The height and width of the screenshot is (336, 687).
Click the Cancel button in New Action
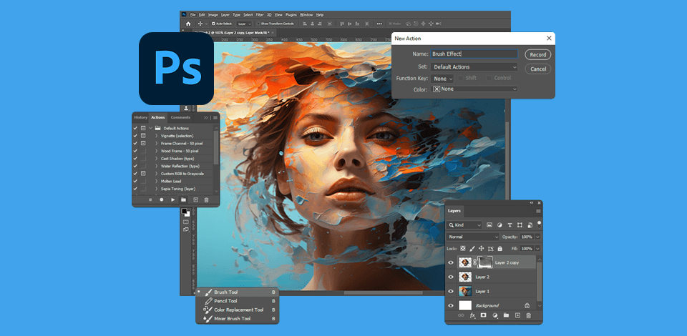tap(537, 69)
